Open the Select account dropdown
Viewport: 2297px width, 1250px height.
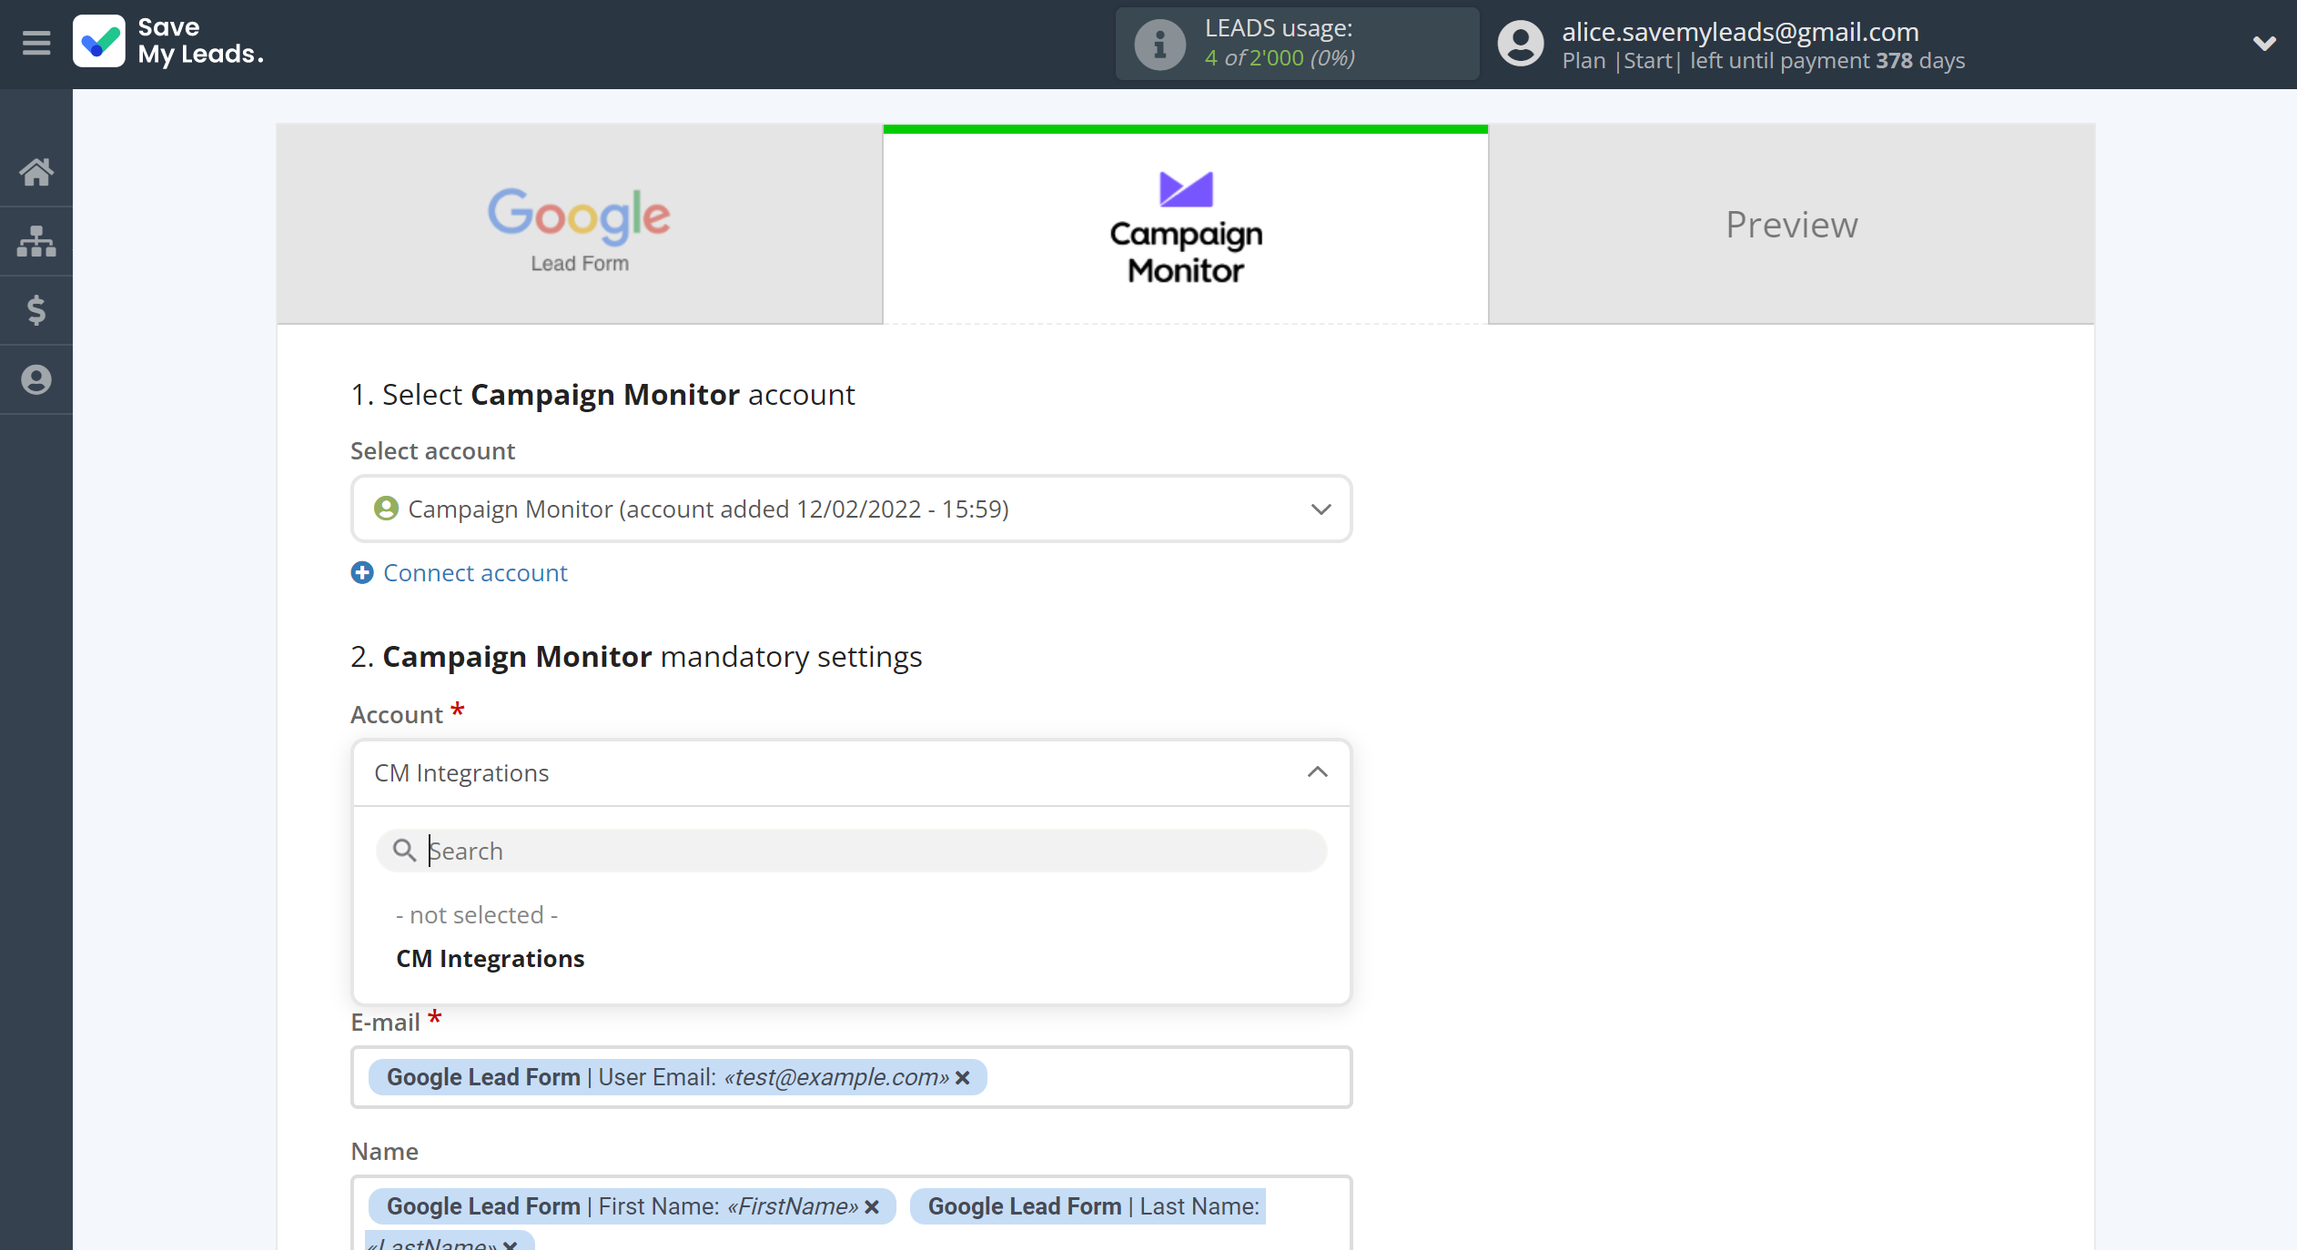[851, 509]
